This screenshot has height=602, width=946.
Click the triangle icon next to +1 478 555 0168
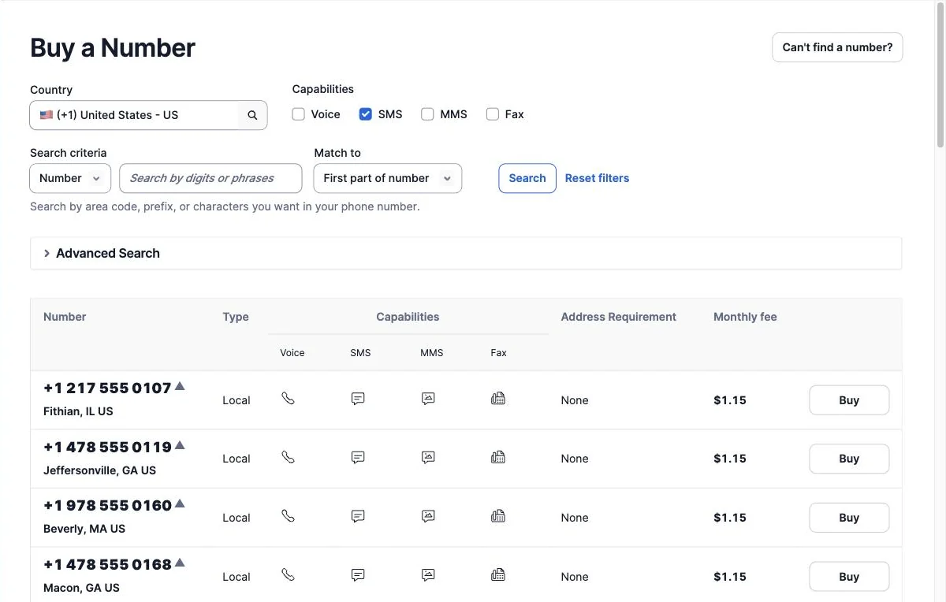click(x=180, y=563)
